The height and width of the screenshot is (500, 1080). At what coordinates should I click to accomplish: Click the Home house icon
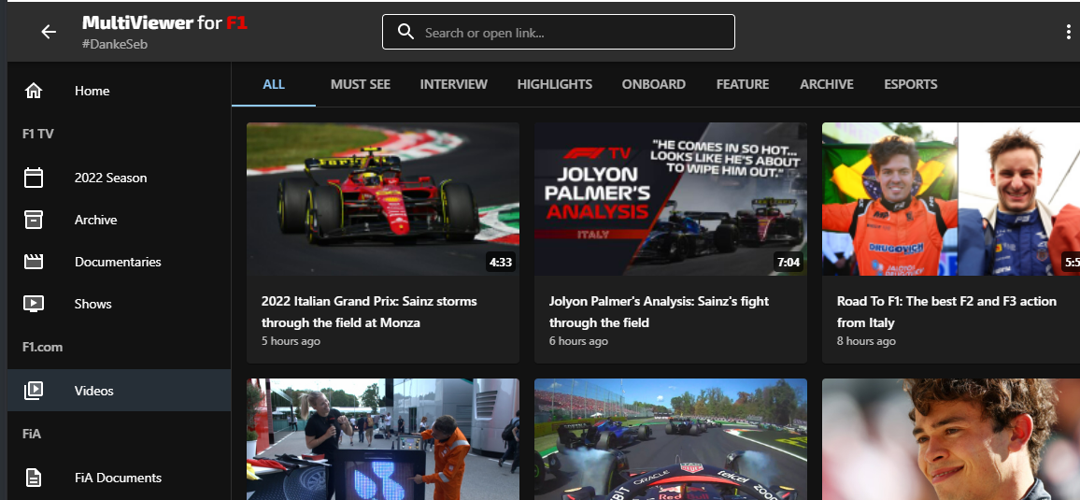(x=33, y=91)
